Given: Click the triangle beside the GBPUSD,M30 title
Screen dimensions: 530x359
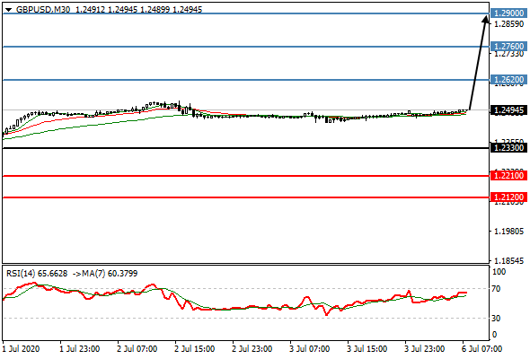Looking at the screenshot, I should tap(8, 10).
